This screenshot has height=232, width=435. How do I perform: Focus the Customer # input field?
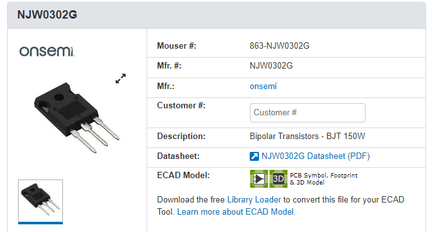(307, 113)
